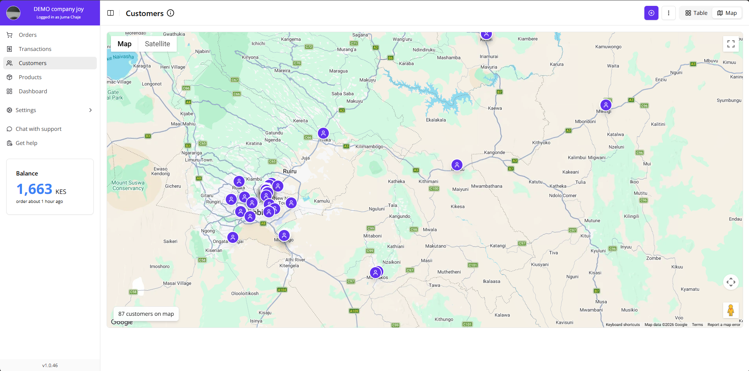This screenshot has height=371, width=749.
Task: Click the Street View pegman
Action: point(731,310)
